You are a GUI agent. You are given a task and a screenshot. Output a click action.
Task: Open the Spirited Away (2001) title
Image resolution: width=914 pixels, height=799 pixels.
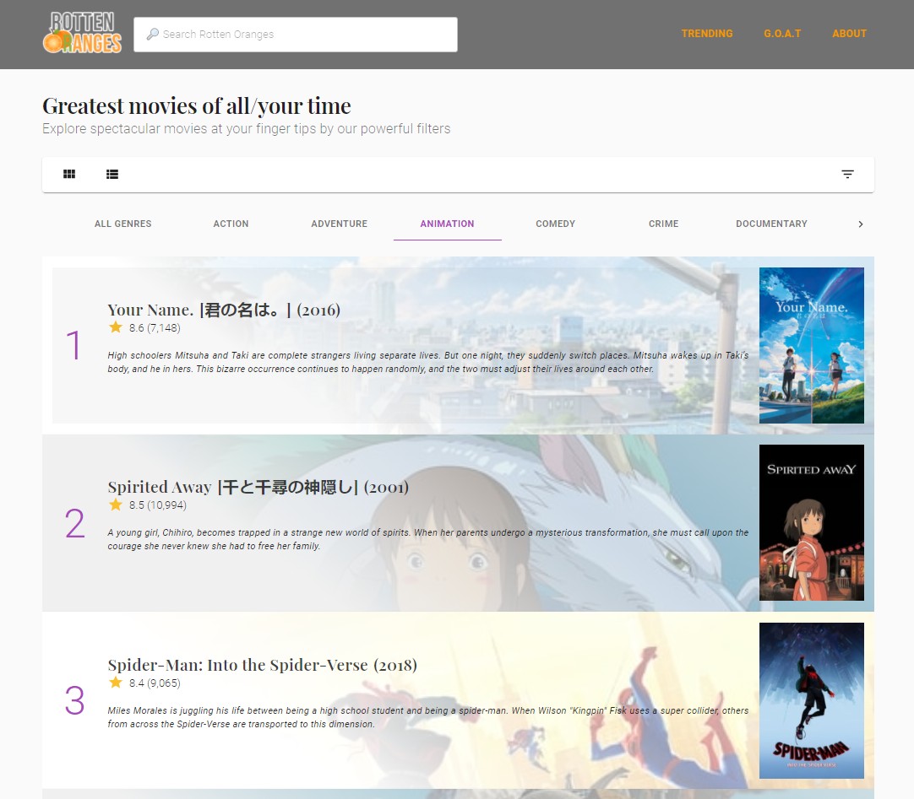[x=258, y=487]
